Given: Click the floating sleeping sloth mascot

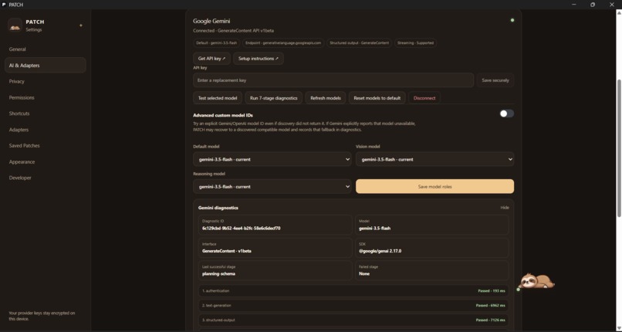Looking at the screenshot, I should pos(536,281).
